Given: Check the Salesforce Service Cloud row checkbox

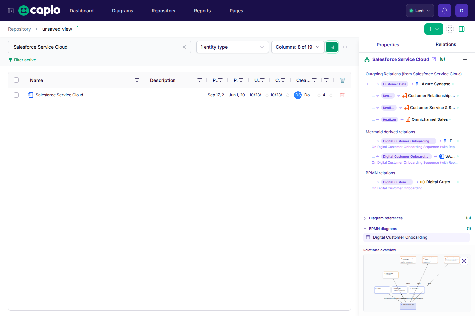Looking at the screenshot, I should pyautogui.click(x=16, y=95).
